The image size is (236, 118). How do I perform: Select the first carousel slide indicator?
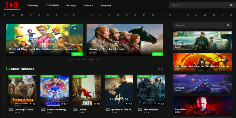71,60
